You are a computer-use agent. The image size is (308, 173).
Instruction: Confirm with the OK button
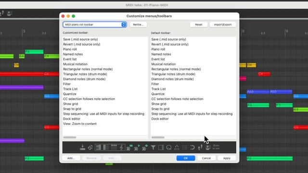pyautogui.click(x=186, y=158)
